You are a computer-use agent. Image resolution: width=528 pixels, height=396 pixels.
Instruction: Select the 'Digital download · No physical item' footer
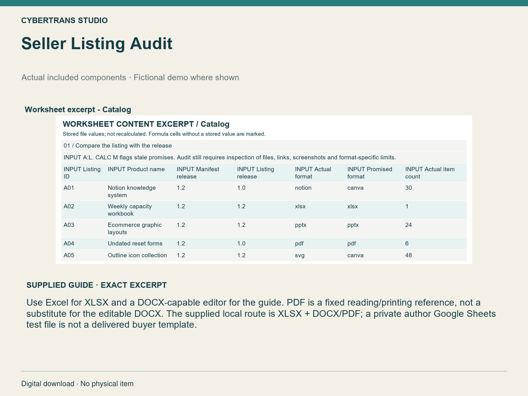78,384
